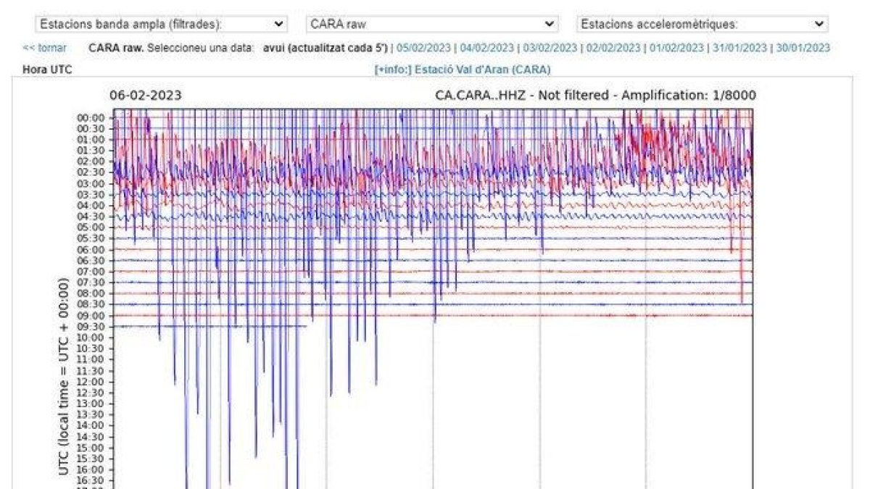Click the UTC local time axis title
Screen dimensions: 870x489
coord(65,377)
